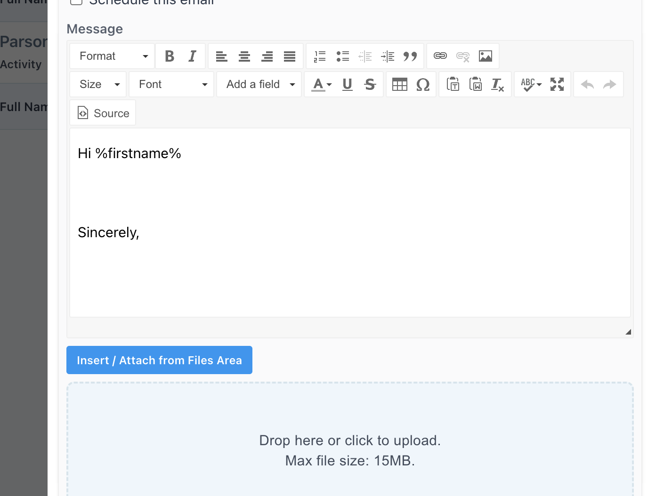Switch to the Activity tab
This screenshot has width=664, height=496.
coord(22,64)
